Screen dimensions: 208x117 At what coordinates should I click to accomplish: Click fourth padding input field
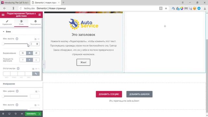coord(29,74)
